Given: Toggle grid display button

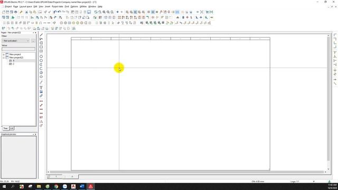Looking at the screenshot, I should coord(149,12).
